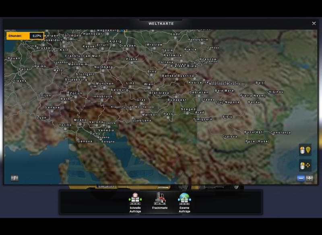Select the city Dijon
Screen dimensions: 322x235
point(46,95)
